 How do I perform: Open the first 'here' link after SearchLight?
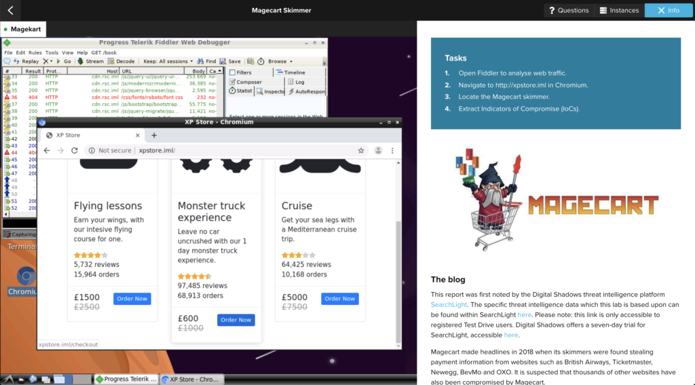click(525, 315)
